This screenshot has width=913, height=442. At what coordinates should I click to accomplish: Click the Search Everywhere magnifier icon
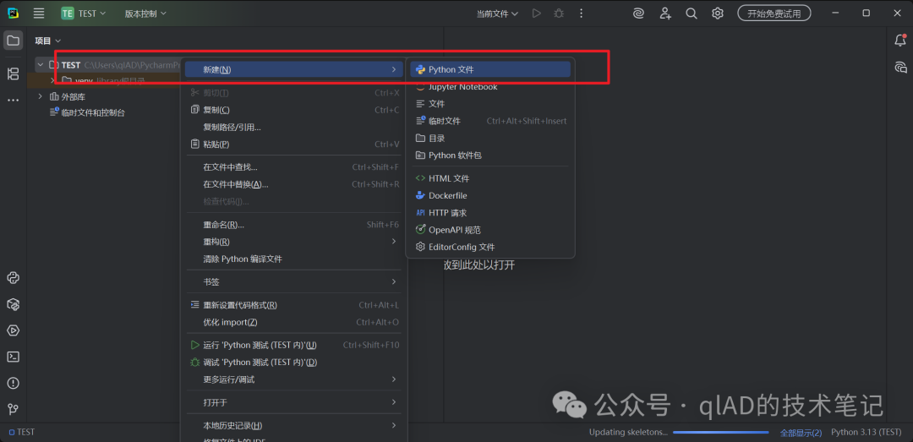[692, 14]
